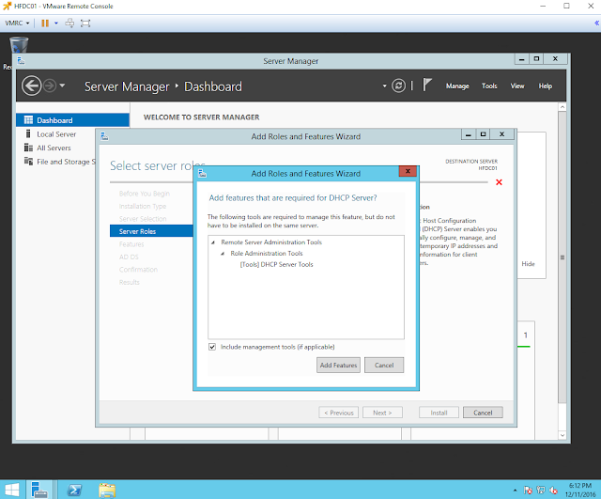Screen dimensions: 601x499
Task: Click VMRC full screen icon
Action: 85,23
